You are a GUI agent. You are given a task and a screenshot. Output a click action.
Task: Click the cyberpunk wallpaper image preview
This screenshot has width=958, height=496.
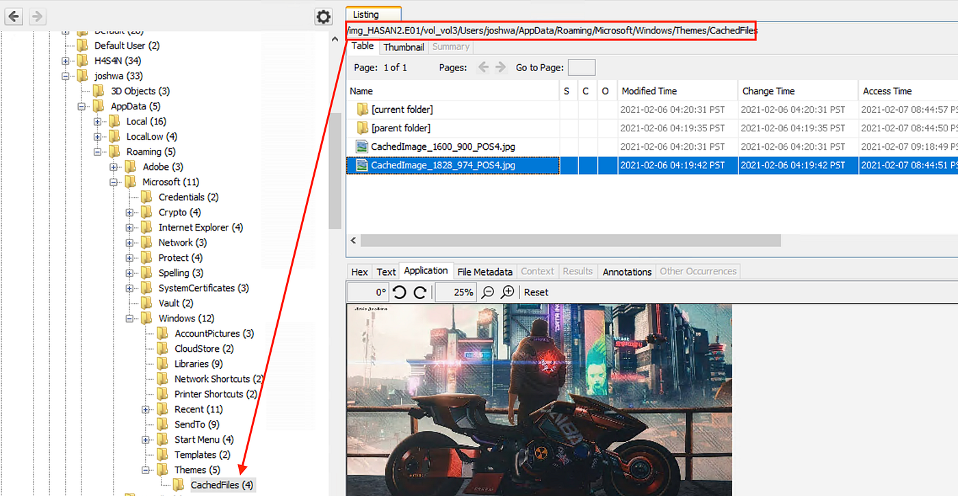click(x=539, y=400)
